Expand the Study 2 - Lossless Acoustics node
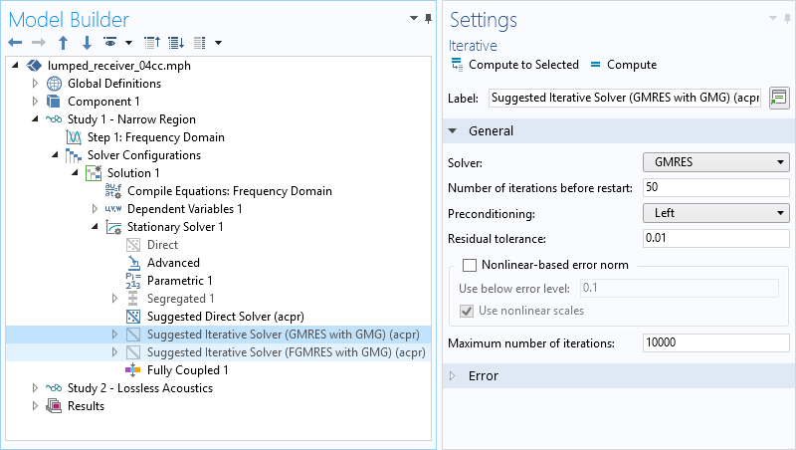Image resolution: width=796 pixels, height=450 pixels. click(x=36, y=388)
